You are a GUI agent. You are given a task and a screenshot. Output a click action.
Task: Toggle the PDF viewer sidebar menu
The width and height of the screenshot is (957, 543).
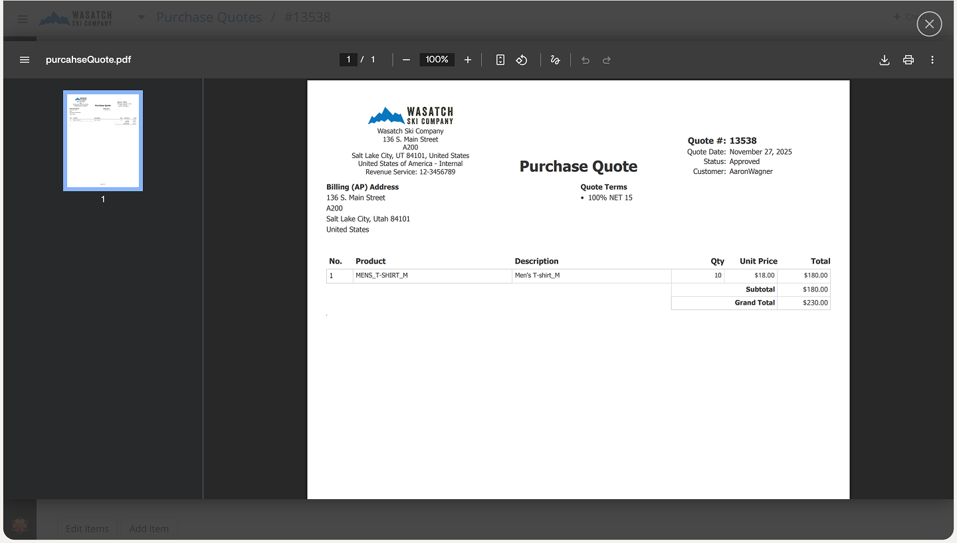coord(25,60)
